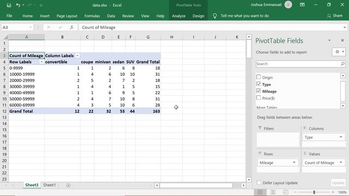The image size is (349, 196).
Task: Open the Formulas tab
Action: (92, 16)
